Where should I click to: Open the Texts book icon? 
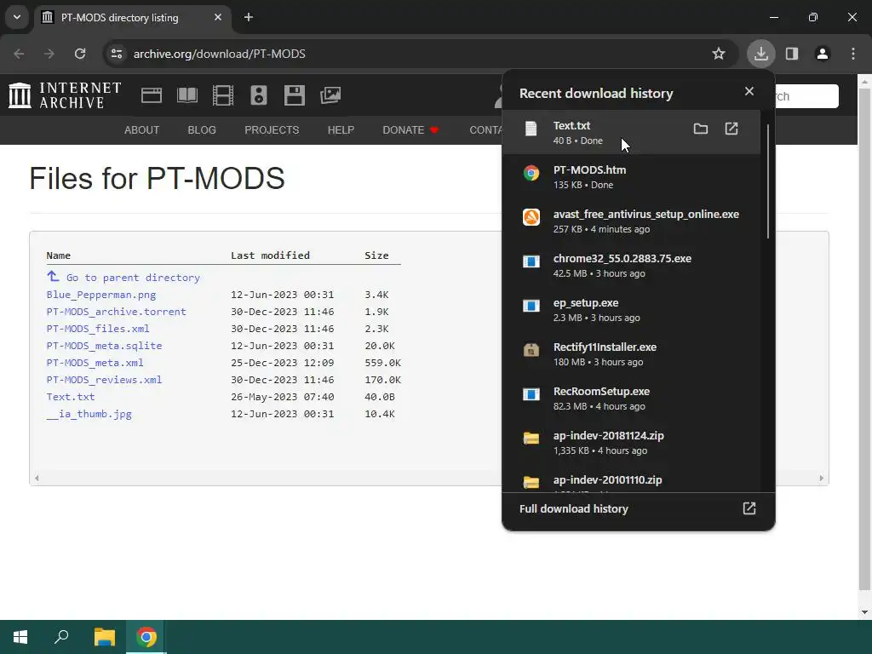pos(186,95)
